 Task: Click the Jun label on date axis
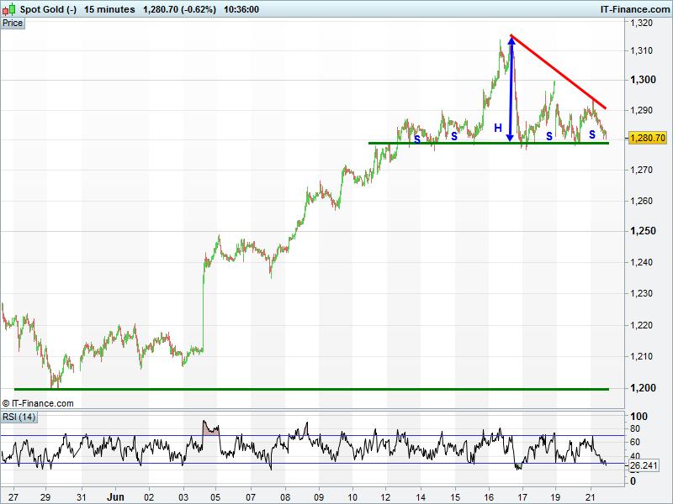[115, 497]
